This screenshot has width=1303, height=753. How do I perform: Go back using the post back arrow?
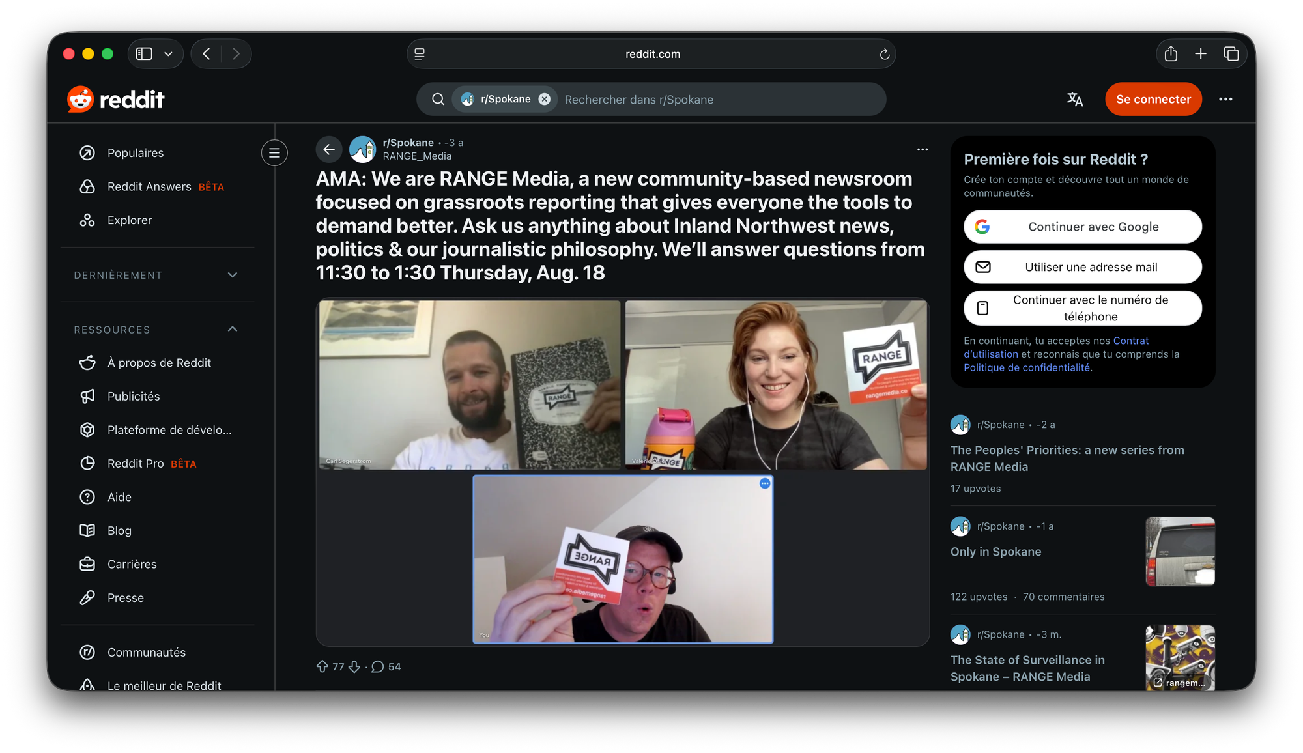tap(329, 149)
